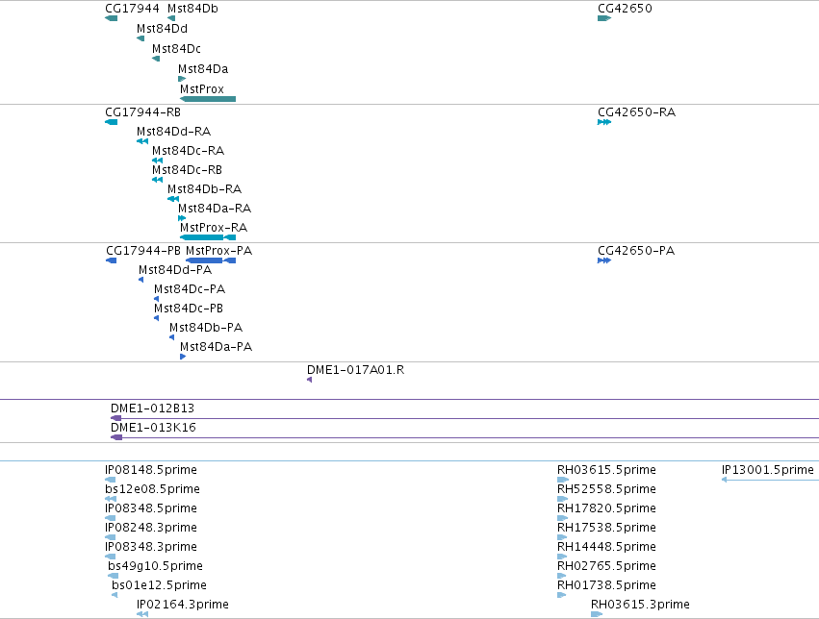The height and width of the screenshot is (619, 819).
Task: Select EST bs01e12.5prime
Action: point(160,585)
